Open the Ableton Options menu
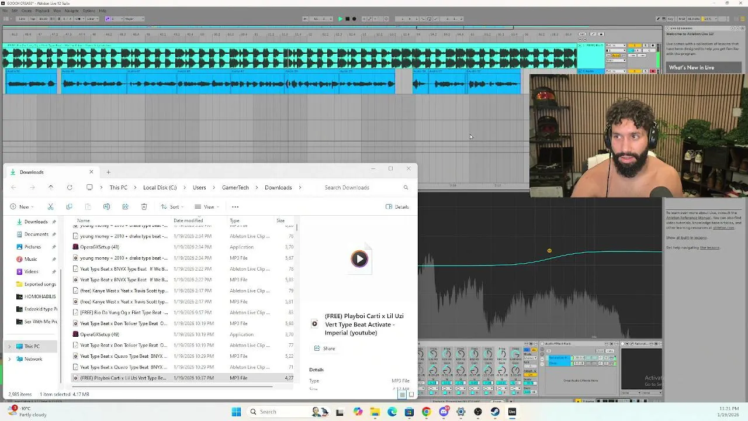The height and width of the screenshot is (421, 748). [89, 11]
